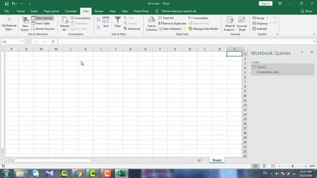Viewport: 317px width, 178px height.
Task: Toggle the Filter funnel button
Action: [118, 22]
